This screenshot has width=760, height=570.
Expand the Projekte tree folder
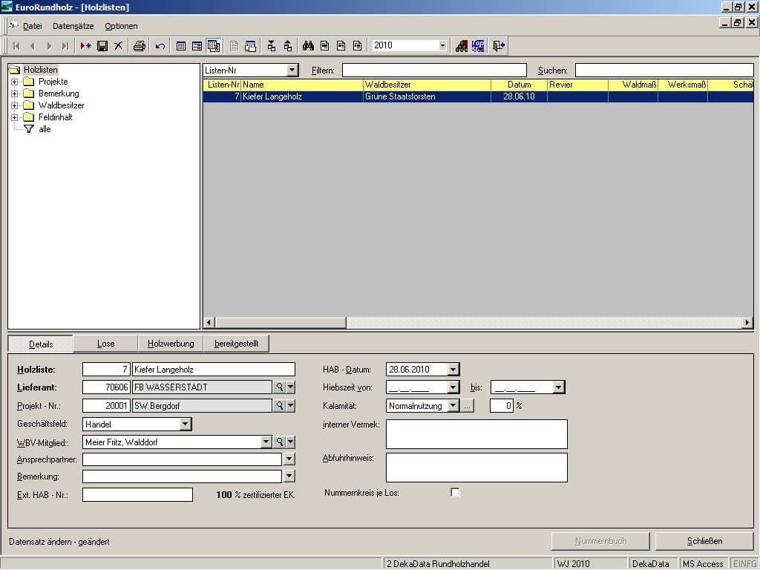[x=14, y=82]
